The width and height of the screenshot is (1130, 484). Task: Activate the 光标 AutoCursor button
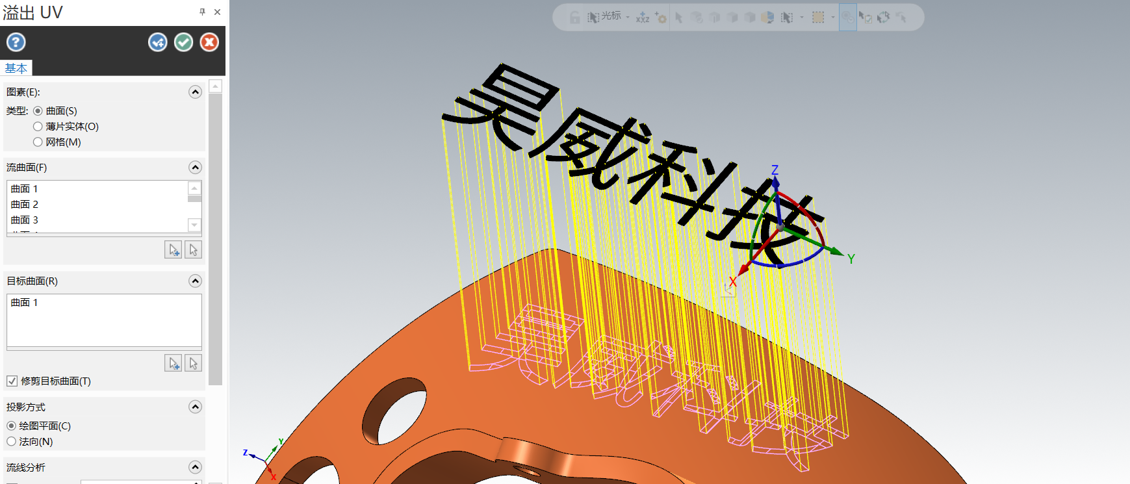click(604, 17)
